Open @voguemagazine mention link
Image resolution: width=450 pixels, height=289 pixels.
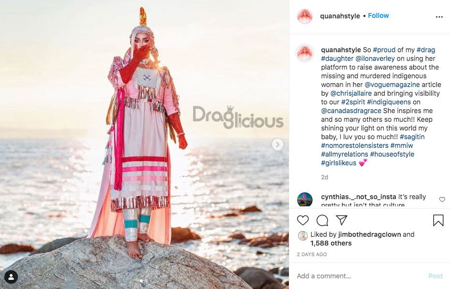click(392, 85)
